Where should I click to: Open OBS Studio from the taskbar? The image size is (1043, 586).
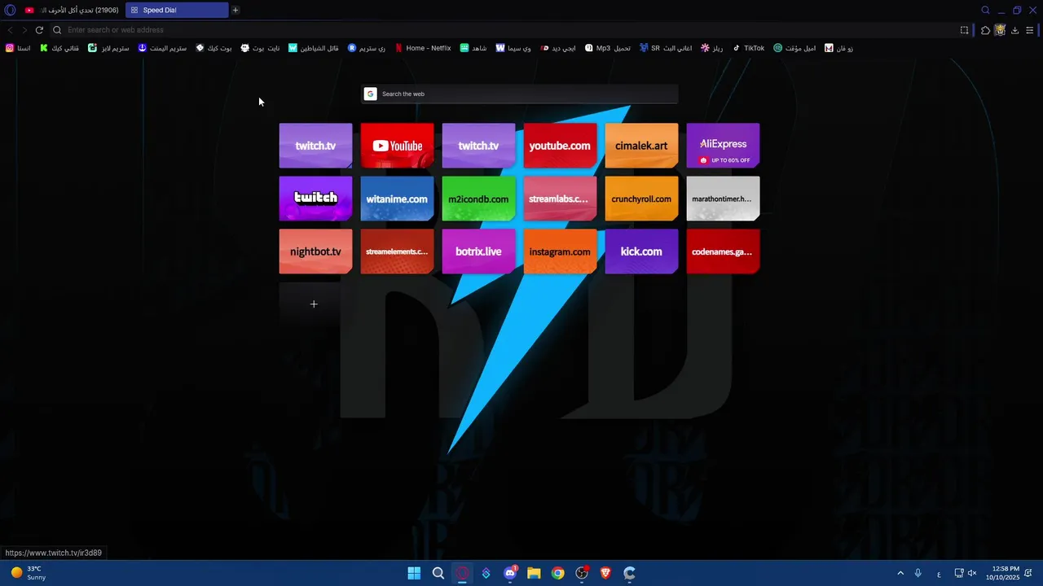tap(582, 573)
